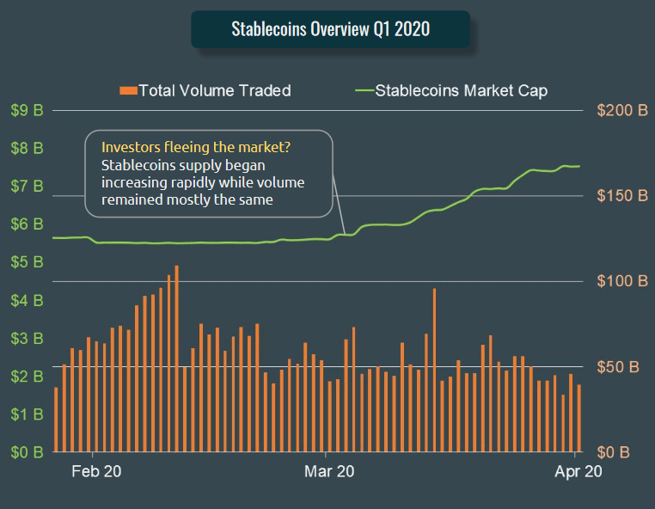Click the $9 B left axis label
Image resolution: width=655 pixels, height=509 pixels.
click(28, 110)
